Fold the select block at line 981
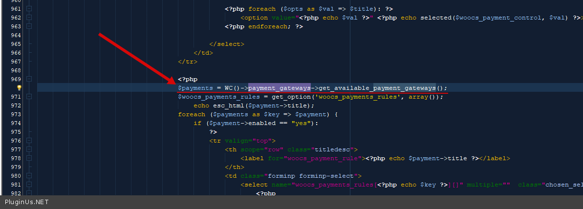 [x=29, y=185]
